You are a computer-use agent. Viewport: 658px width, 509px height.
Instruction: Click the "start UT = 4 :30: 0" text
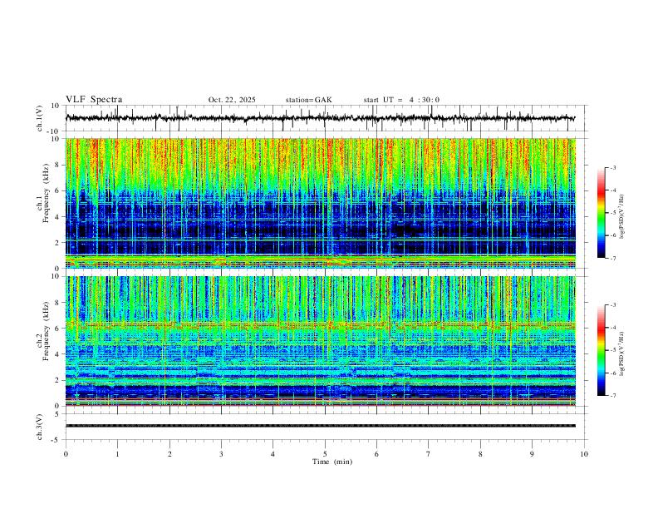(x=401, y=100)
